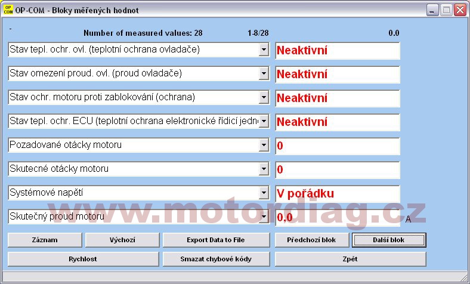
Task: Click the OP-COM title bar icon
Action: pyautogui.click(x=8, y=10)
